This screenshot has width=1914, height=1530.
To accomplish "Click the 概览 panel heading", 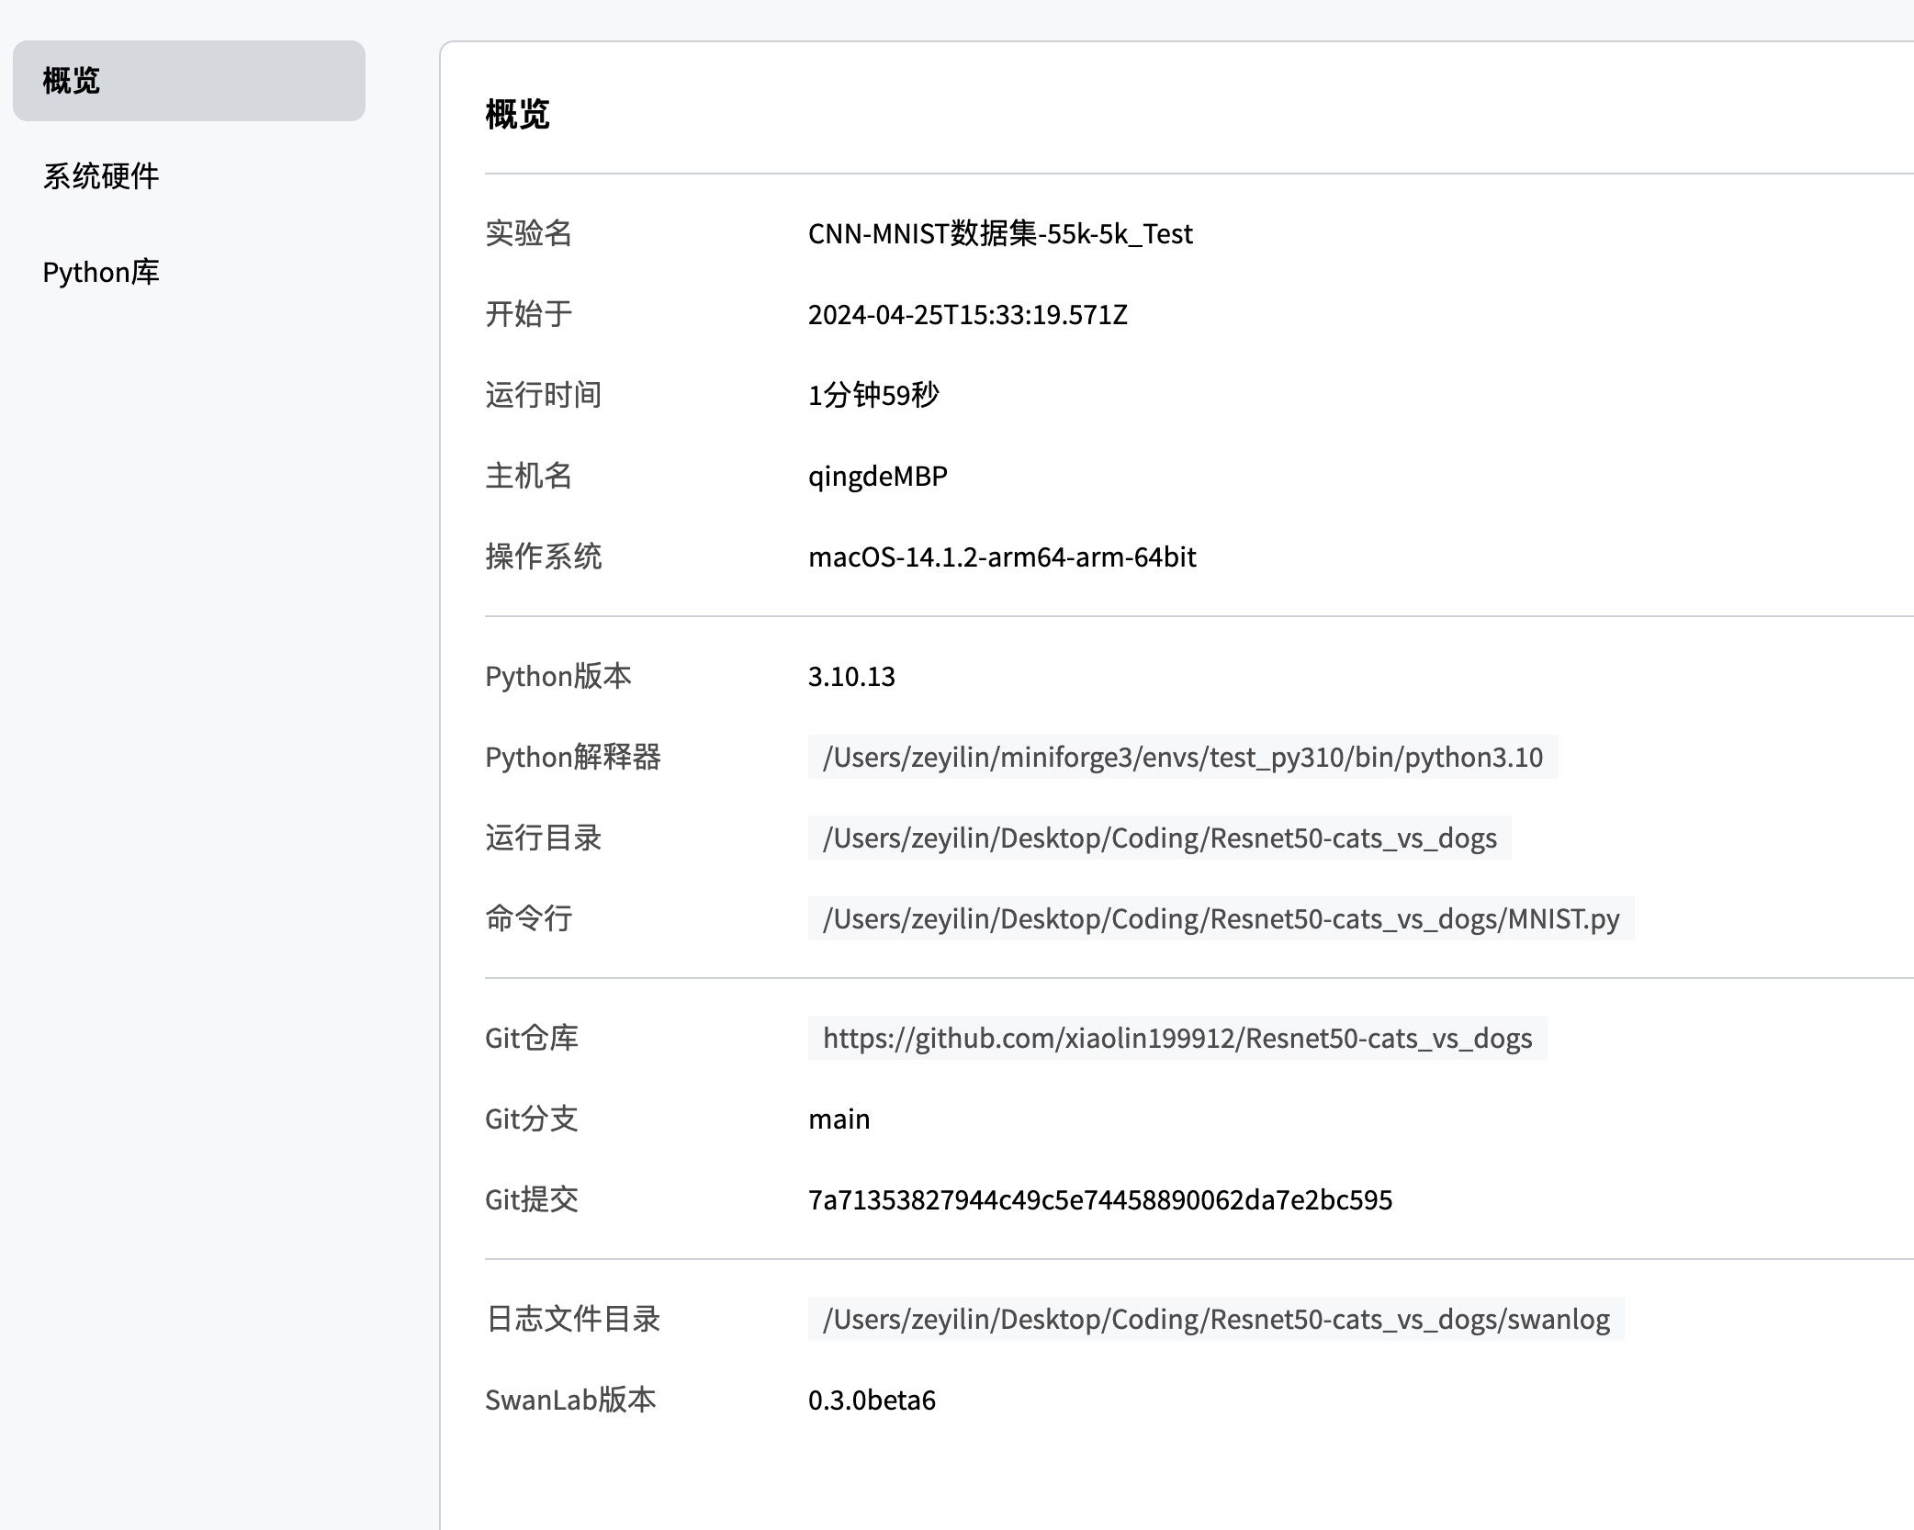I will [x=517, y=115].
